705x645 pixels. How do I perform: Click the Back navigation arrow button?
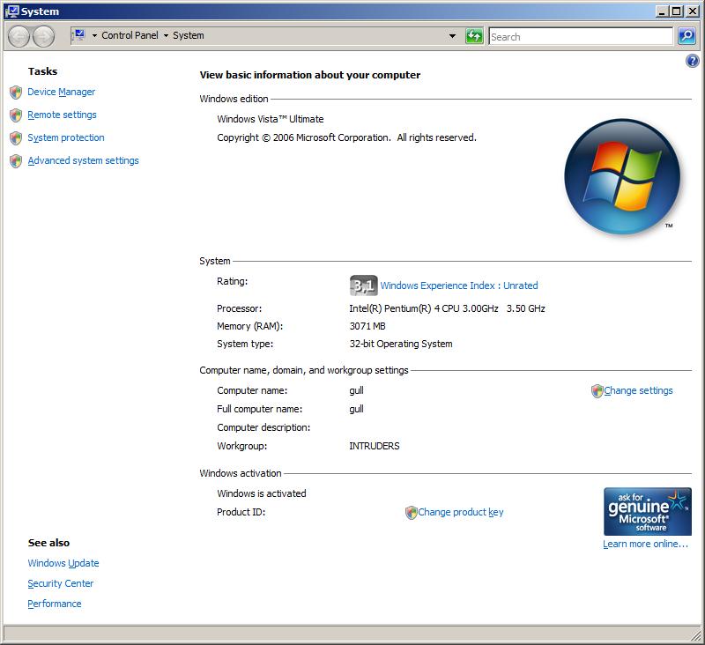coord(19,36)
